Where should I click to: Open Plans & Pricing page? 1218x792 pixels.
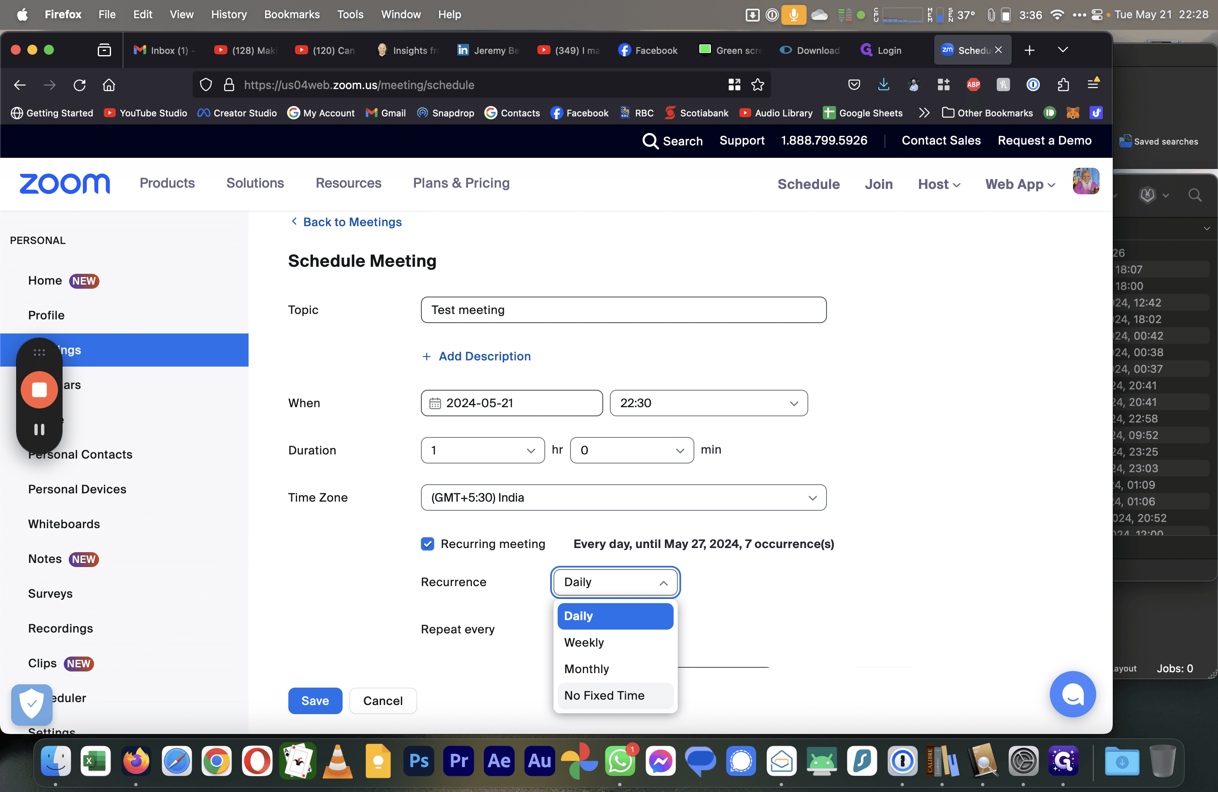461,183
